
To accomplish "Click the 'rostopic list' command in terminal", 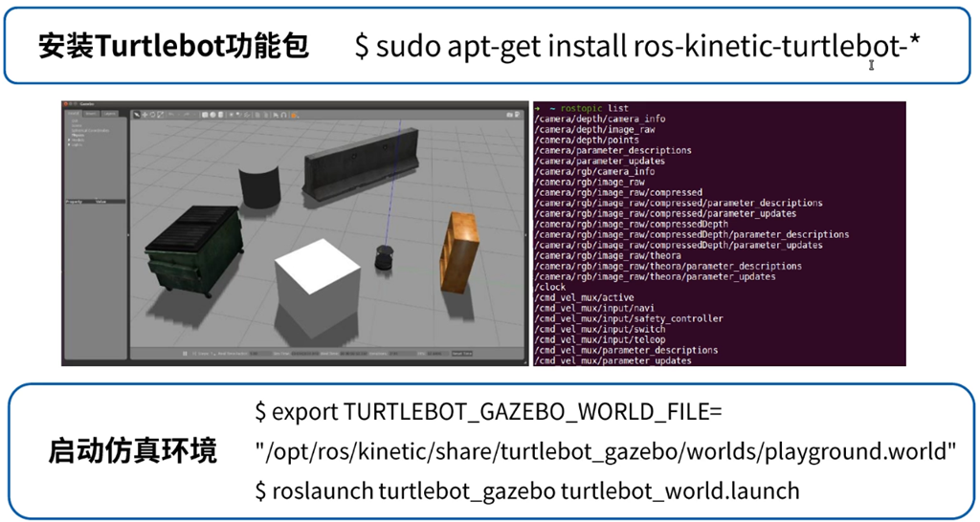I will 594,108.
